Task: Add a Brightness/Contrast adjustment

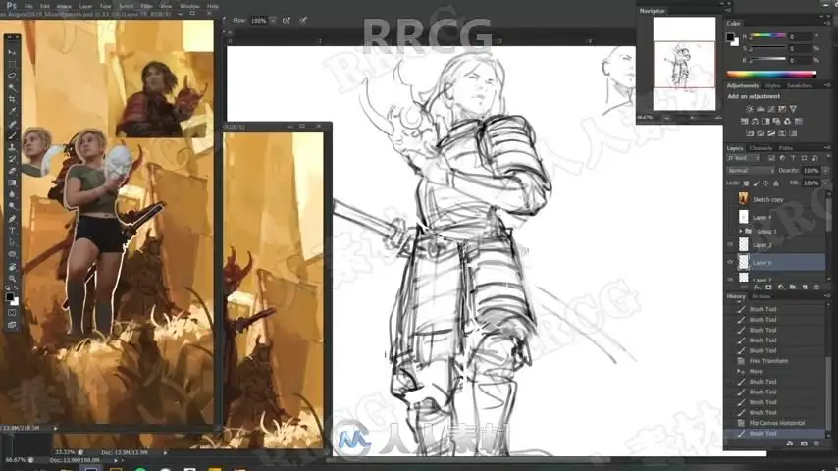Action: point(750,109)
